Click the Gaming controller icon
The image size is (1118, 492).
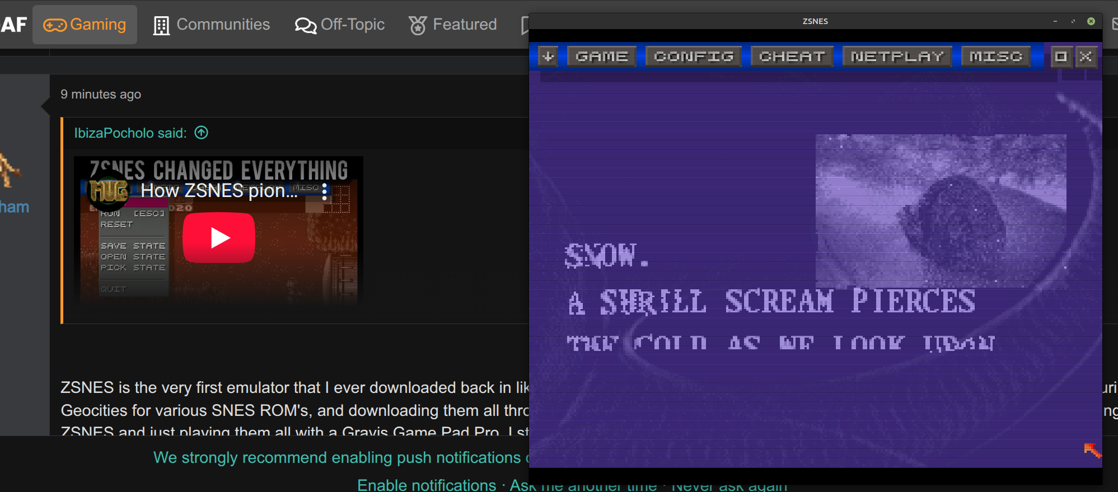coord(55,25)
